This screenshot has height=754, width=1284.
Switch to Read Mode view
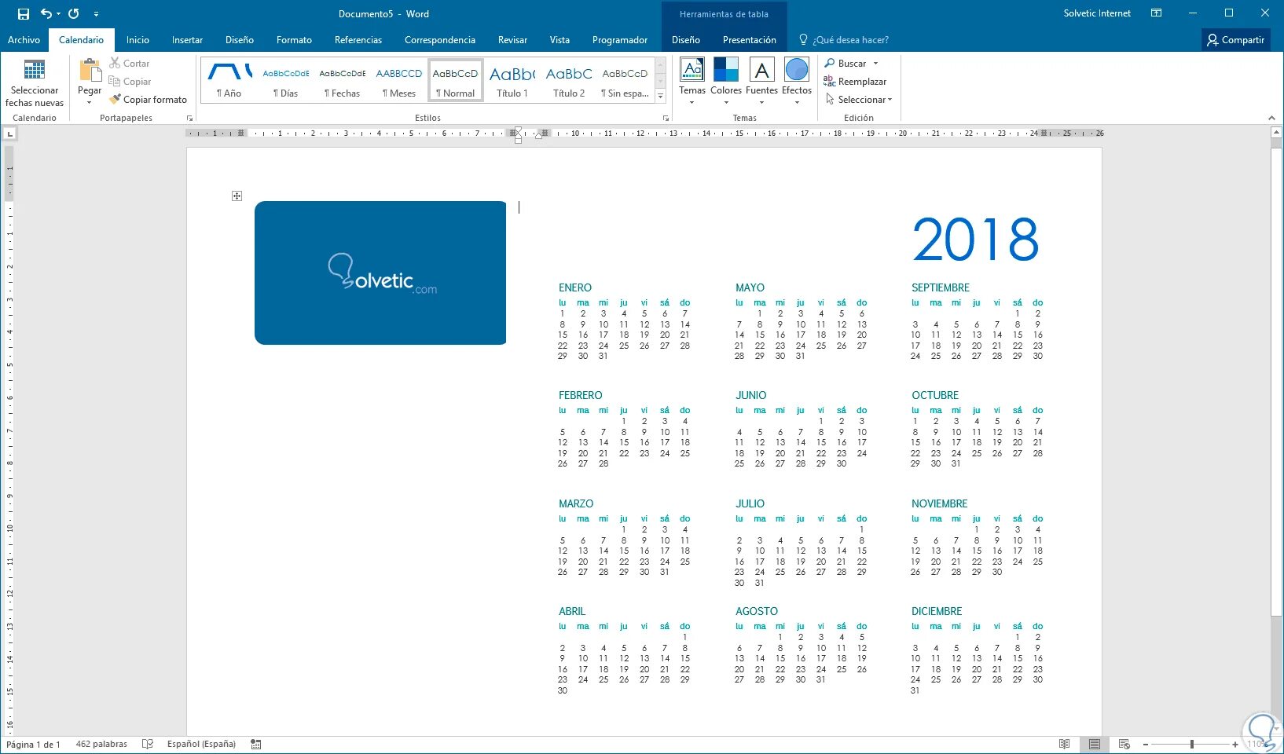coord(1064,744)
